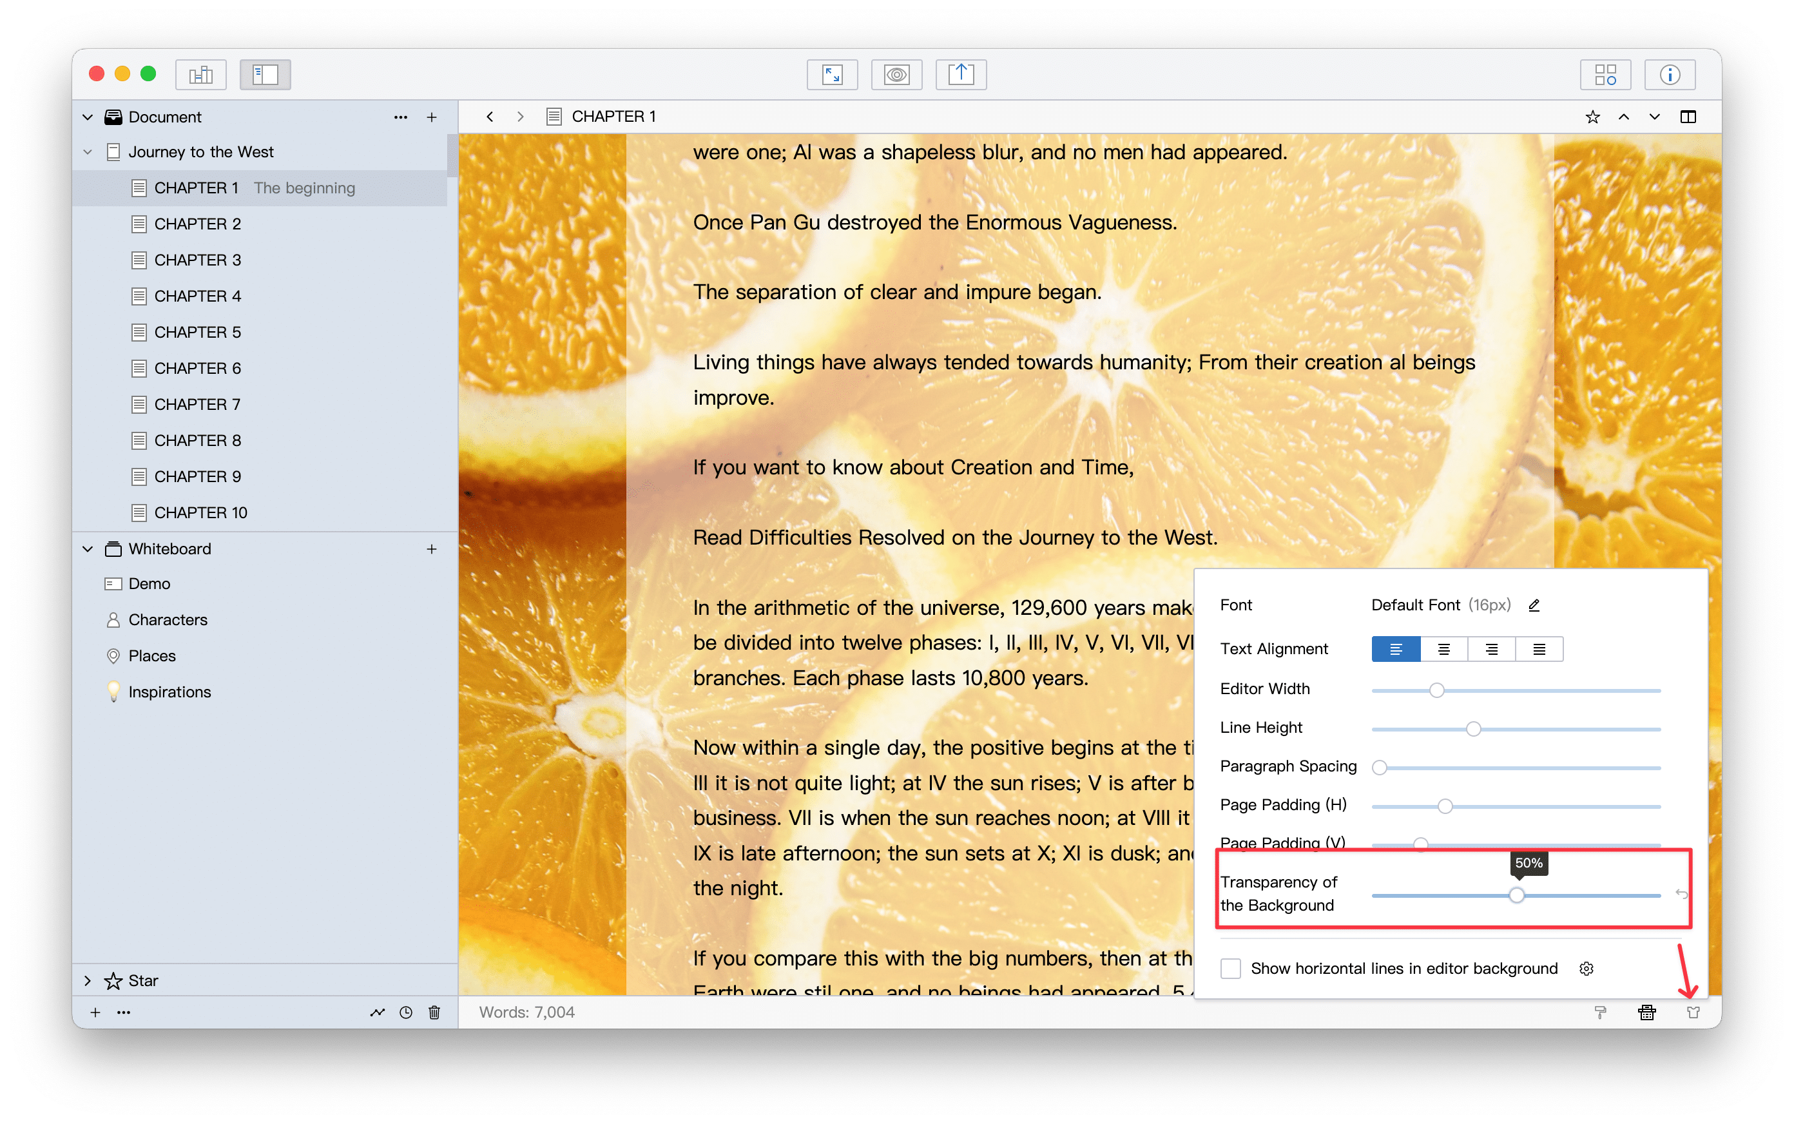Viewport: 1794px width, 1124px height.
Task: Click the sidebar scrollbar
Action: [x=451, y=156]
